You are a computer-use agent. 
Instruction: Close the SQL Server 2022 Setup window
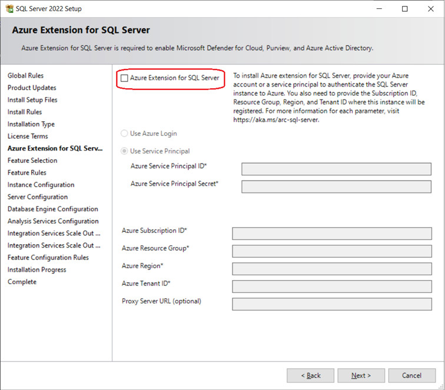[430, 9]
